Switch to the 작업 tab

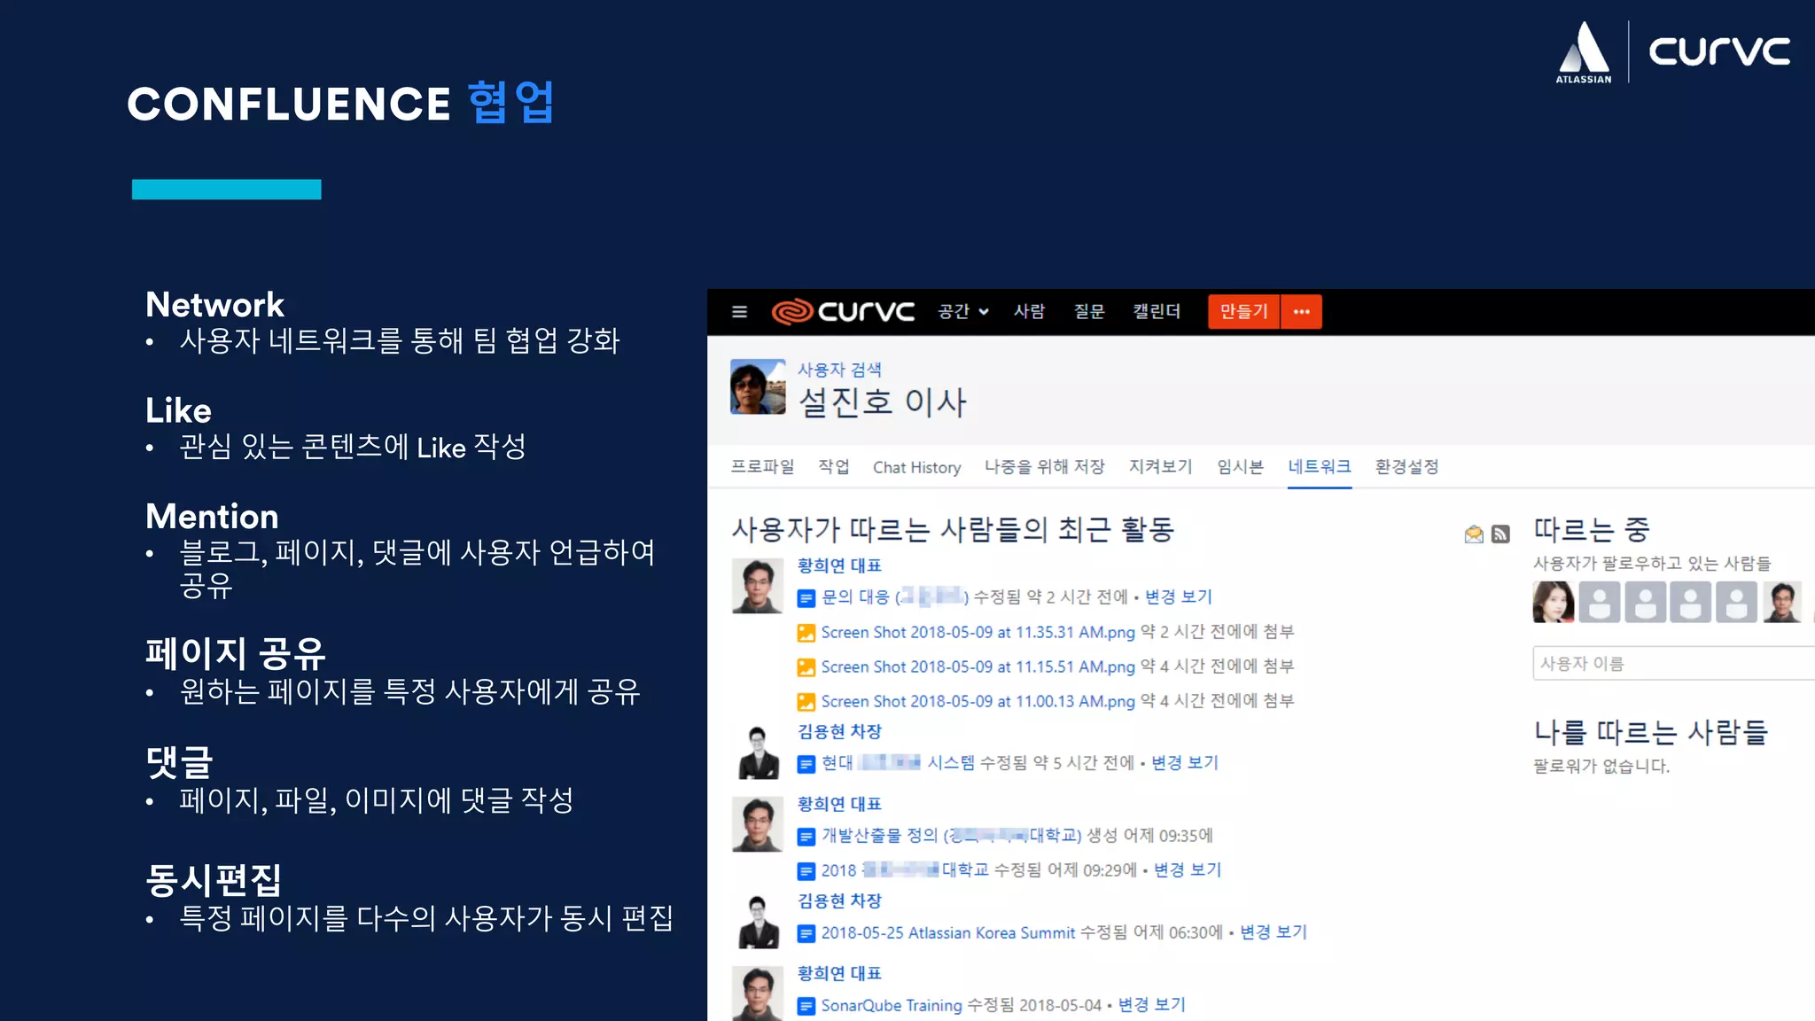[833, 467]
